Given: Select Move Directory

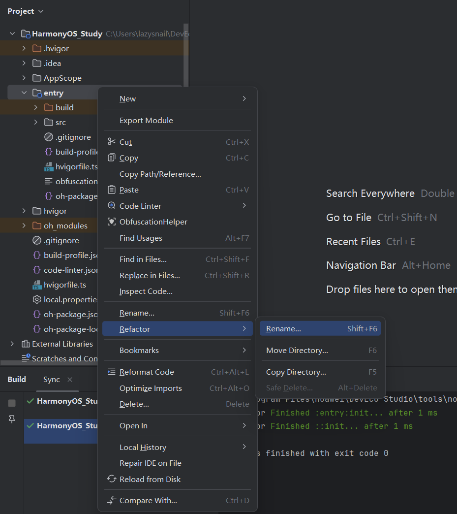Looking at the screenshot, I should click(x=320, y=350).
